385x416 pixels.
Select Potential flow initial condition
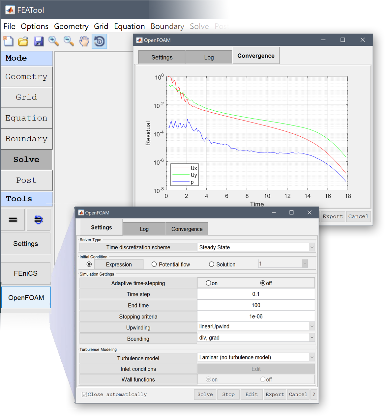(x=154, y=264)
